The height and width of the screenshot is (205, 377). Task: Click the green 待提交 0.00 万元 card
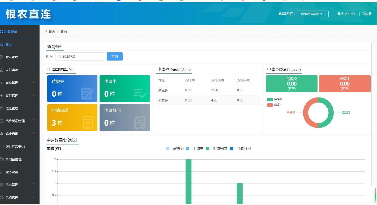point(292,84)
